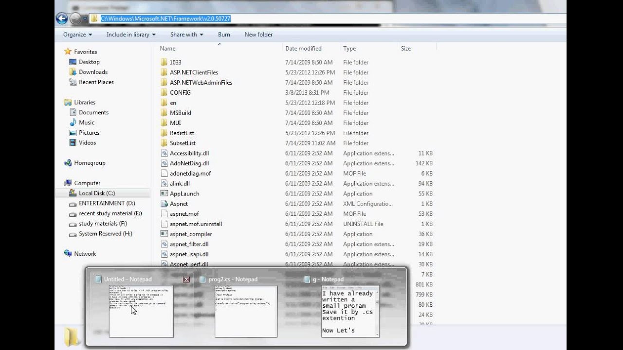Select the CONFIG folder icon
Image resolution: width=623 pixels, height=350 pixels.
(164, 93)
